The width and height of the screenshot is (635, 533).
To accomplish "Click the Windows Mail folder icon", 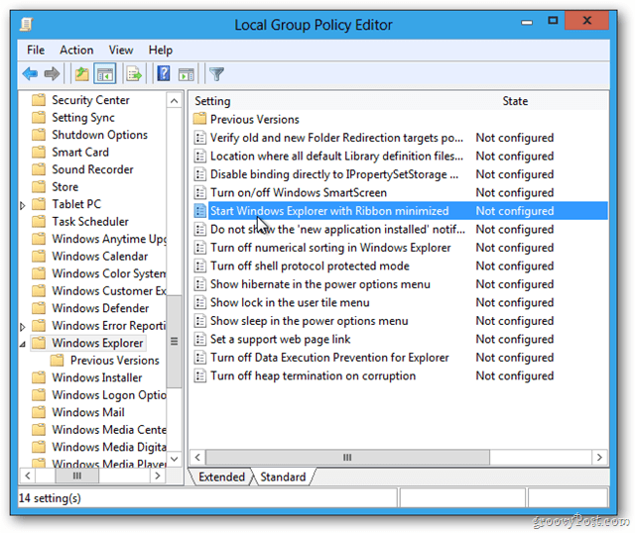I will 39,412.
